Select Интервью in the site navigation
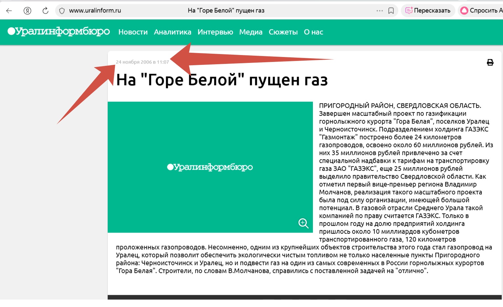Viewport: 503px width, 307px height. 215,32
